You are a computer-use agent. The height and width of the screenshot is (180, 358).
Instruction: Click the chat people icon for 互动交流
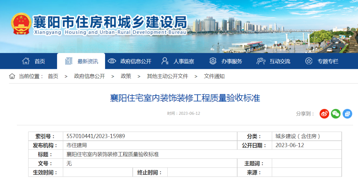261,61
